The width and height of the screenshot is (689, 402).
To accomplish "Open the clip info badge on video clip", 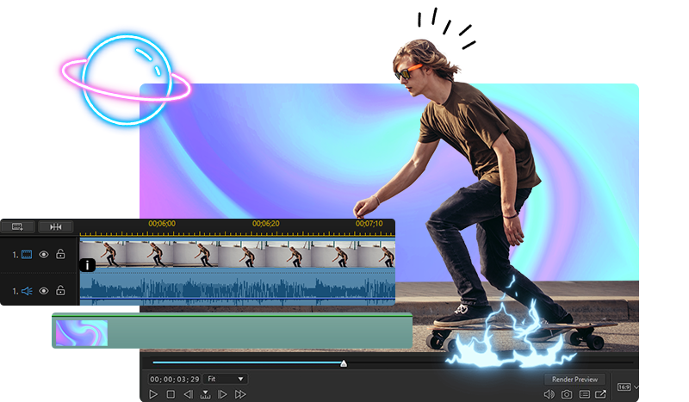I will coord(88,265).
